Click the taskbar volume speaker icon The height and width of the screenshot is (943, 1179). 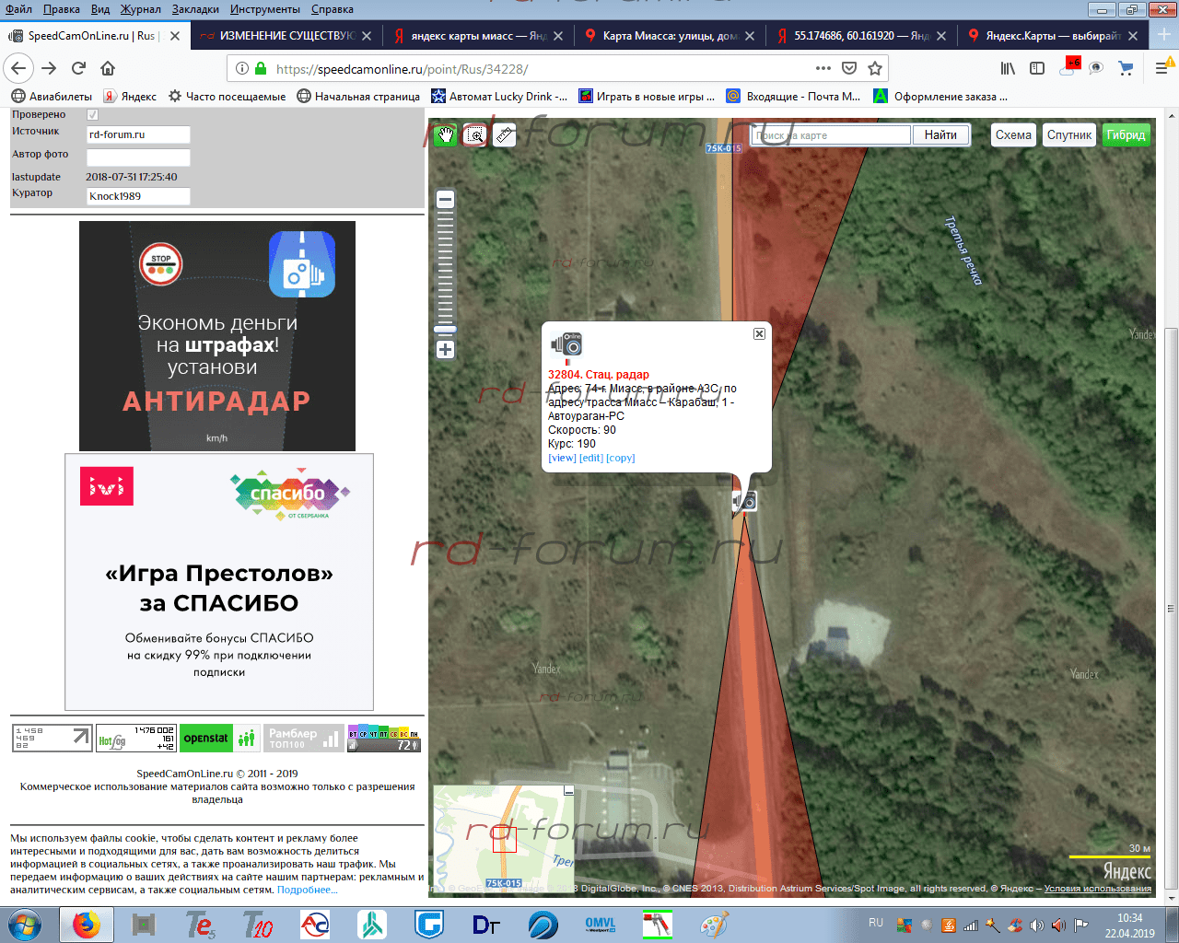1036,926
